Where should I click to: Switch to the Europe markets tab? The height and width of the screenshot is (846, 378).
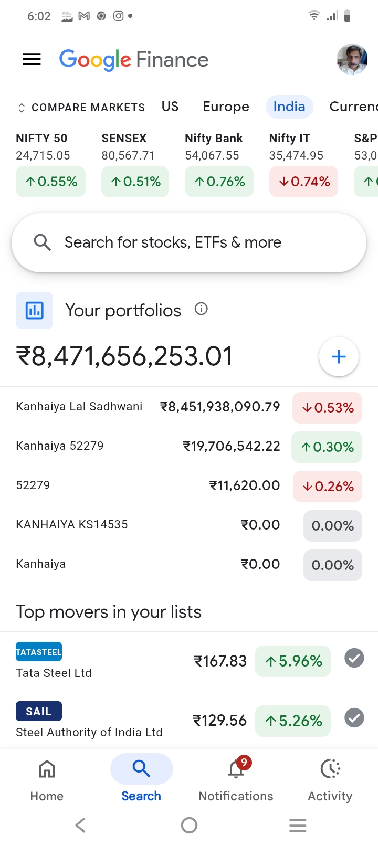(x=226, y=107)
